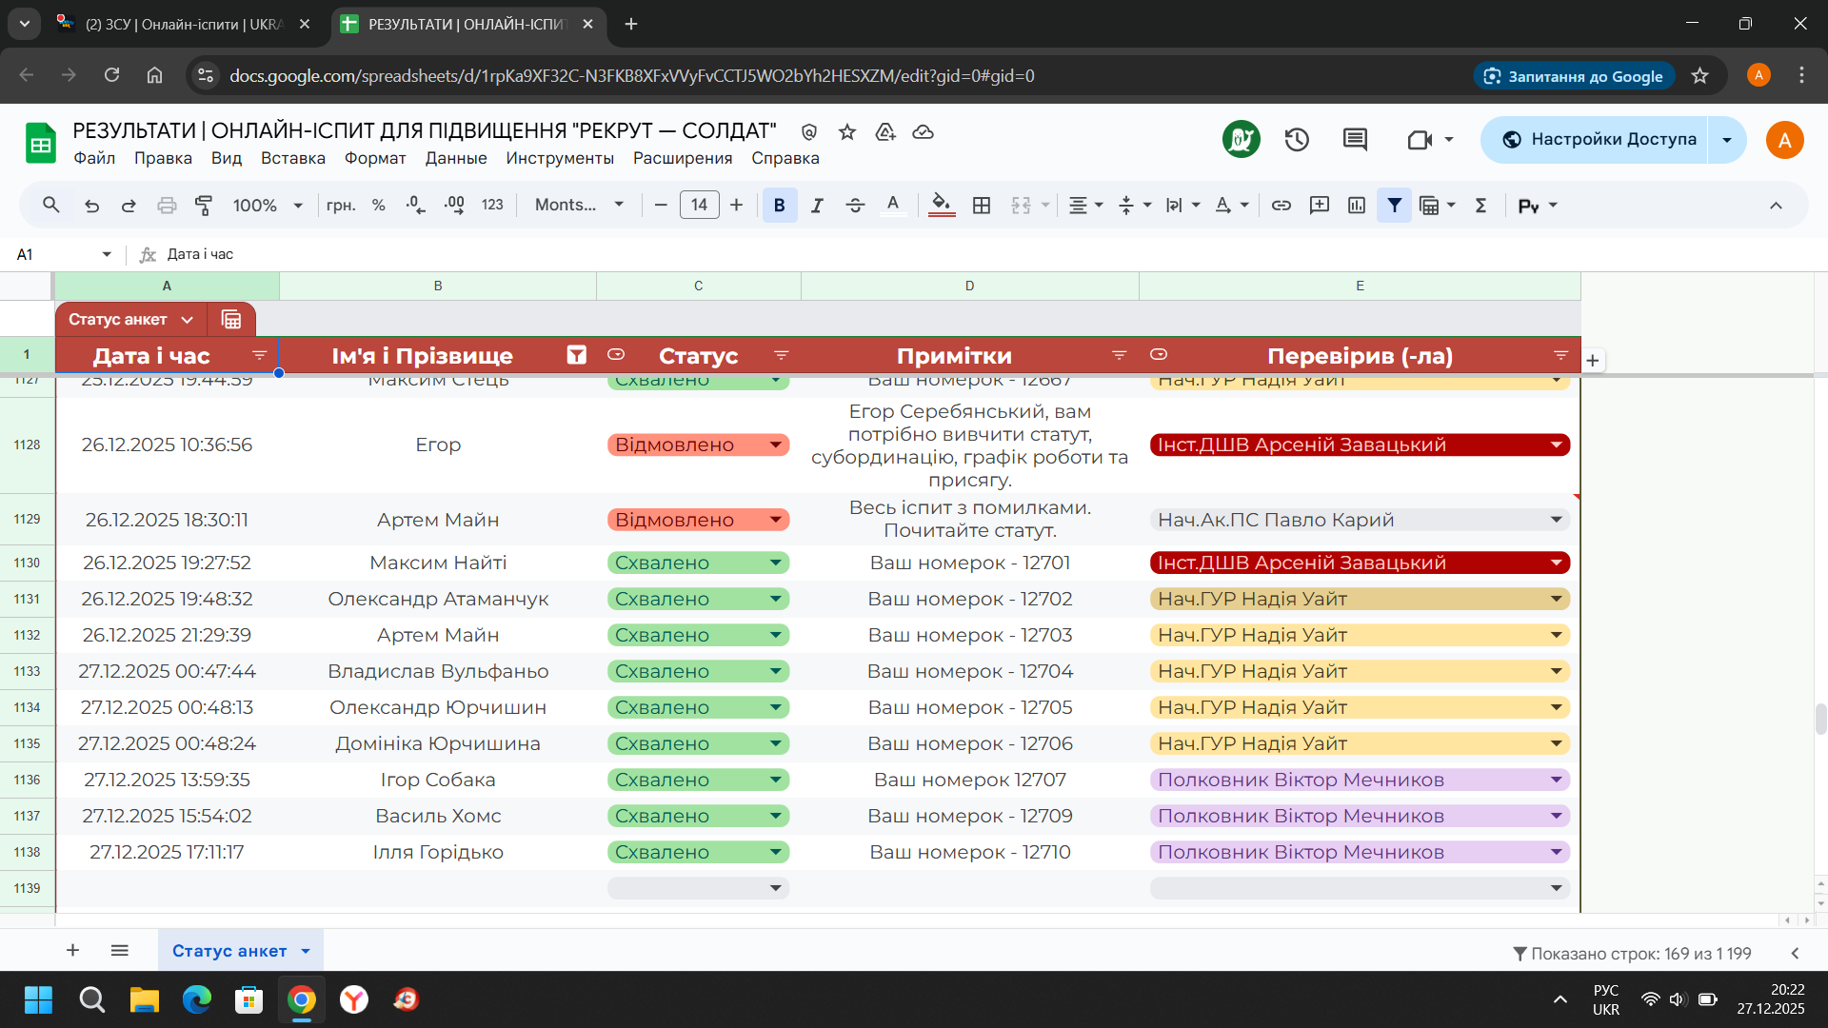Viewport: 1828px width, 1028px height.
Task: Toggle italic formatting button
Action: [x=816, y=205]
